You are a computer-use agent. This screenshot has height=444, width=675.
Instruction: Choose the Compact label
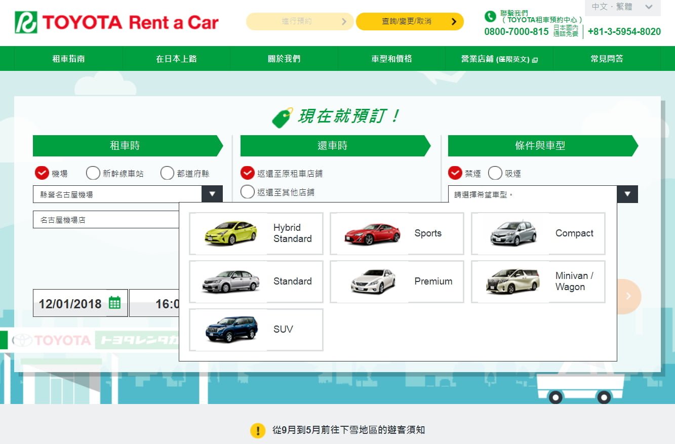[574, 233]
